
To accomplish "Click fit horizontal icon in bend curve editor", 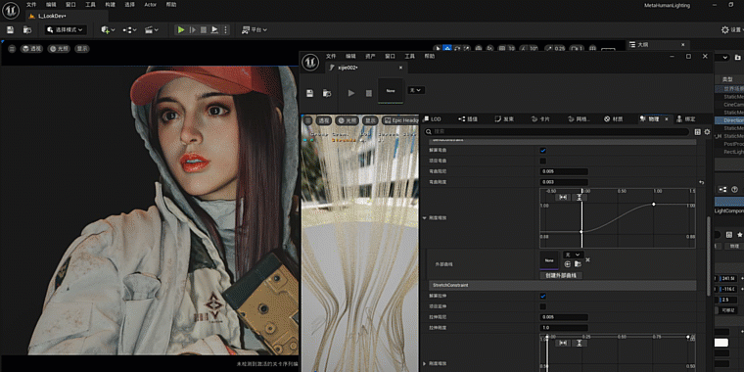I will click(x=563, y=197).
